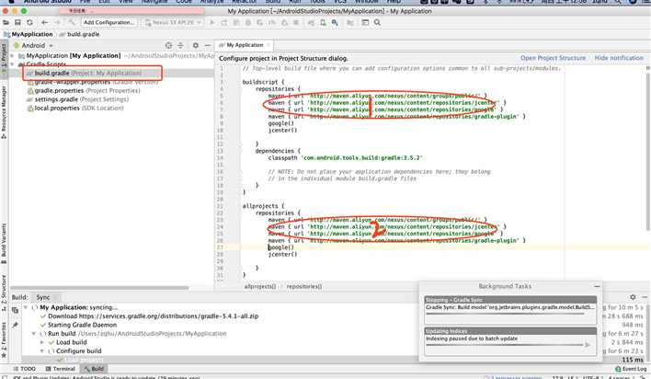Click the pin icon in Build panel

click(15, 325)
